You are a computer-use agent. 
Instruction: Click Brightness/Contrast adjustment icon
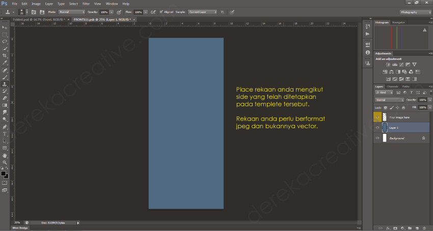(x=388, y=65)
